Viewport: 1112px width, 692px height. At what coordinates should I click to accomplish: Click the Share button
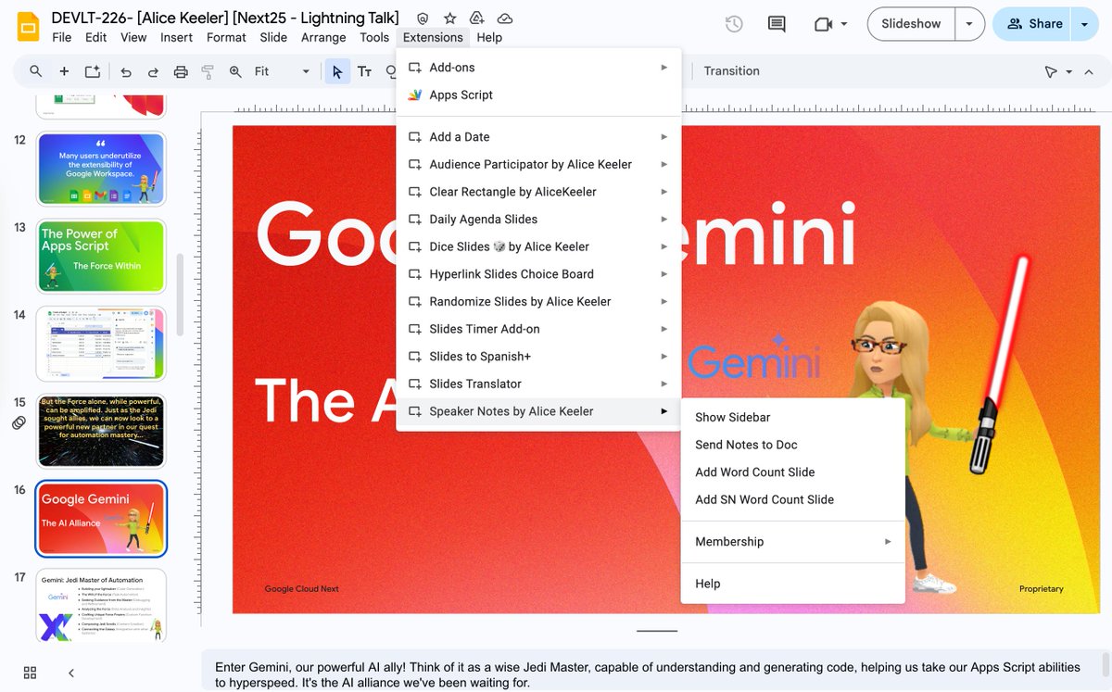[1032, 24]
